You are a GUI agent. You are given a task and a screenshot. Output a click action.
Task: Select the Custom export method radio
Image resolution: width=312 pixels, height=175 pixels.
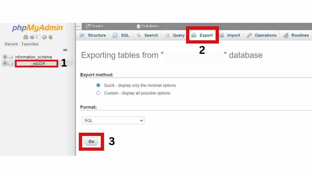(98, 93)
